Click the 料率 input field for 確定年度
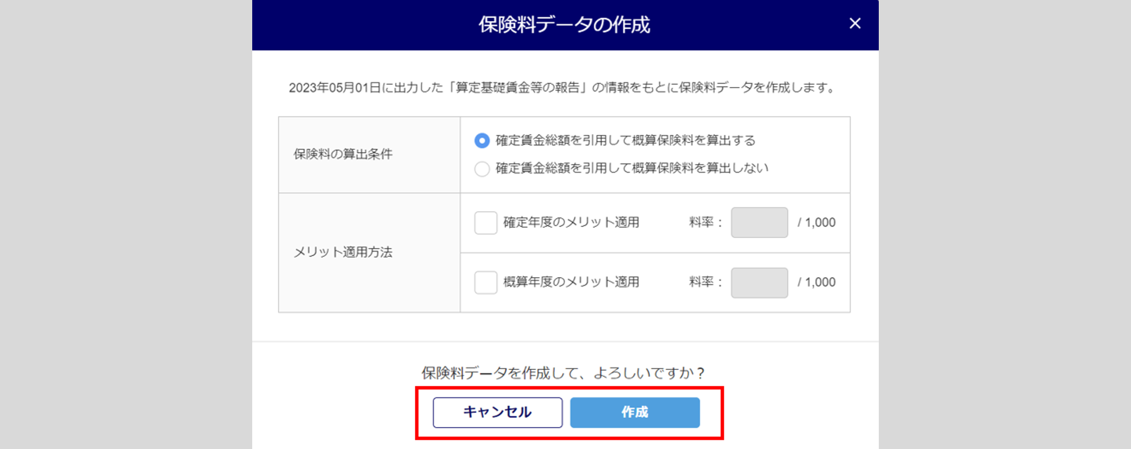 pyautogui.click(x=759, y=223)
